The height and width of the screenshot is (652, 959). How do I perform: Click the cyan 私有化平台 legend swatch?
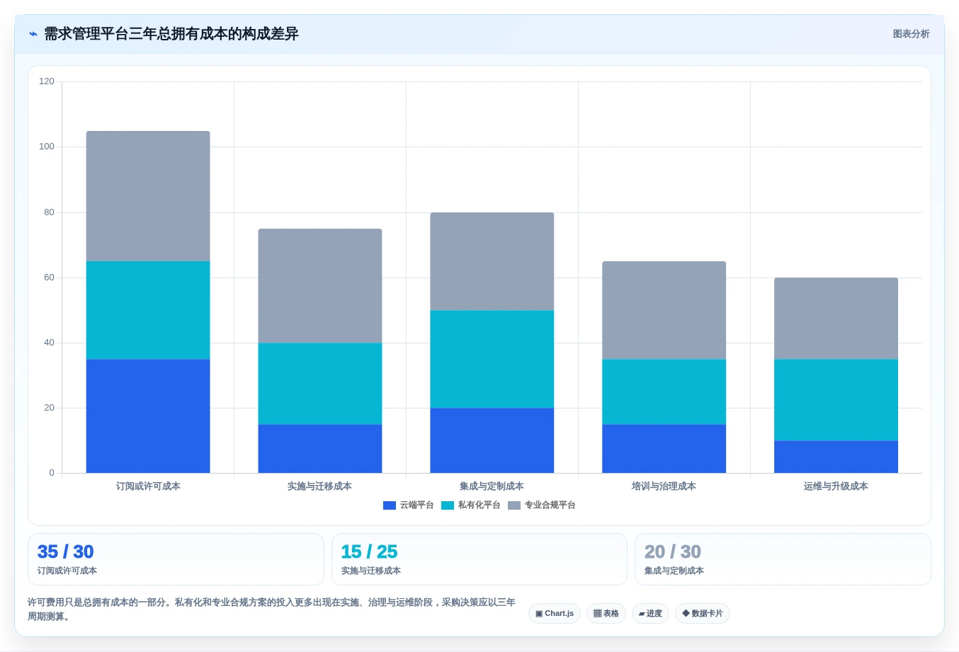448,505
